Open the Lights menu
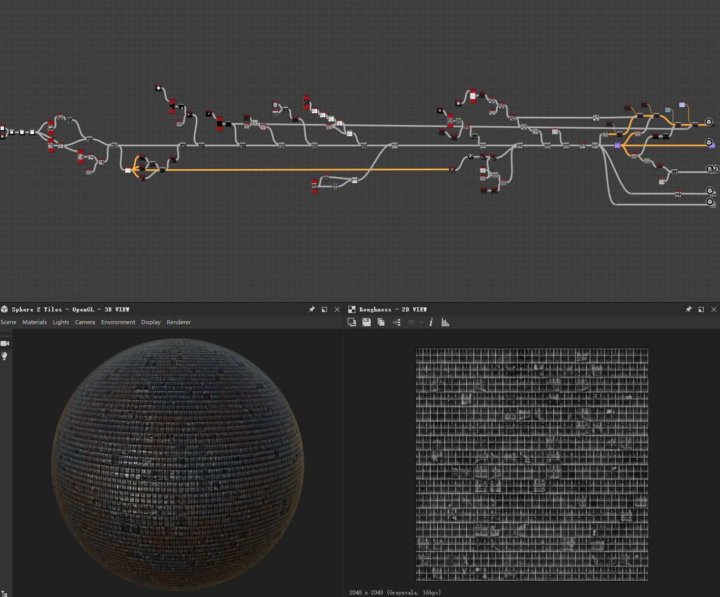The width and height of the screenshot is (720, 597). click(x=61, y=322)
